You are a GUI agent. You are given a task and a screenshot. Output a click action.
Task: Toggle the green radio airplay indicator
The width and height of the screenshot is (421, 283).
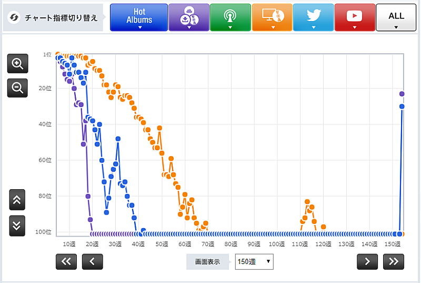point(230,17)
